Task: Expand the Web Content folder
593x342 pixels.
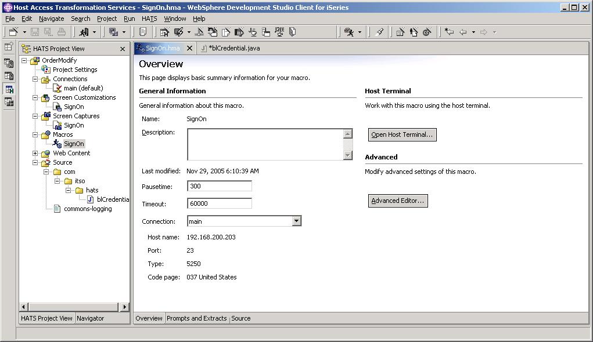Action: 35,153
